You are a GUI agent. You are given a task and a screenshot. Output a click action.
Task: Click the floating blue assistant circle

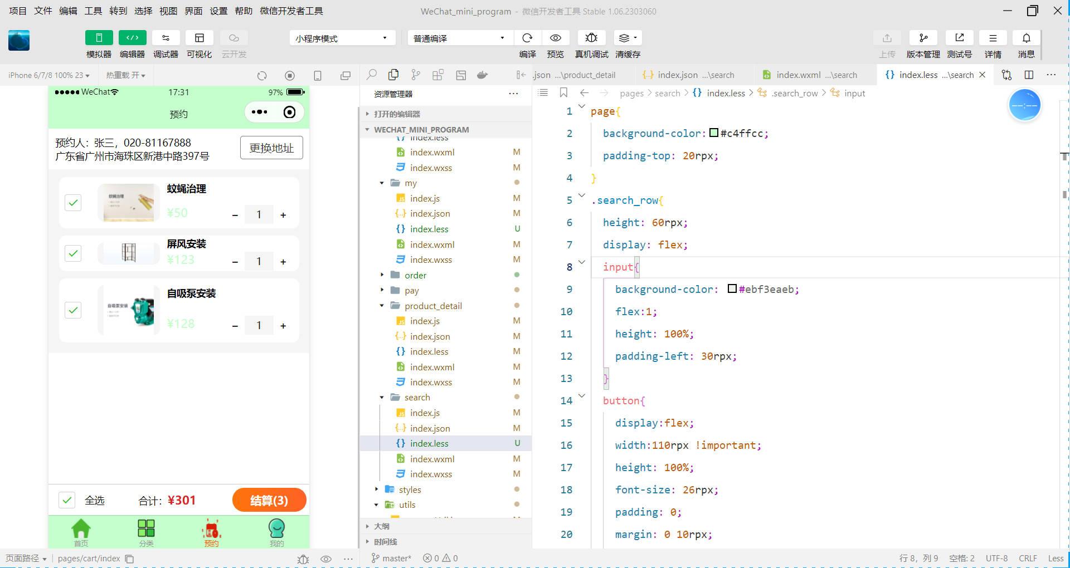pyautogui.click(x=1024, y=105)
